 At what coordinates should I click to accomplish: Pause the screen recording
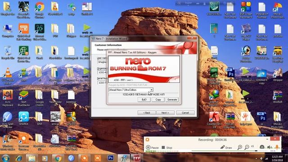[152, 148]
